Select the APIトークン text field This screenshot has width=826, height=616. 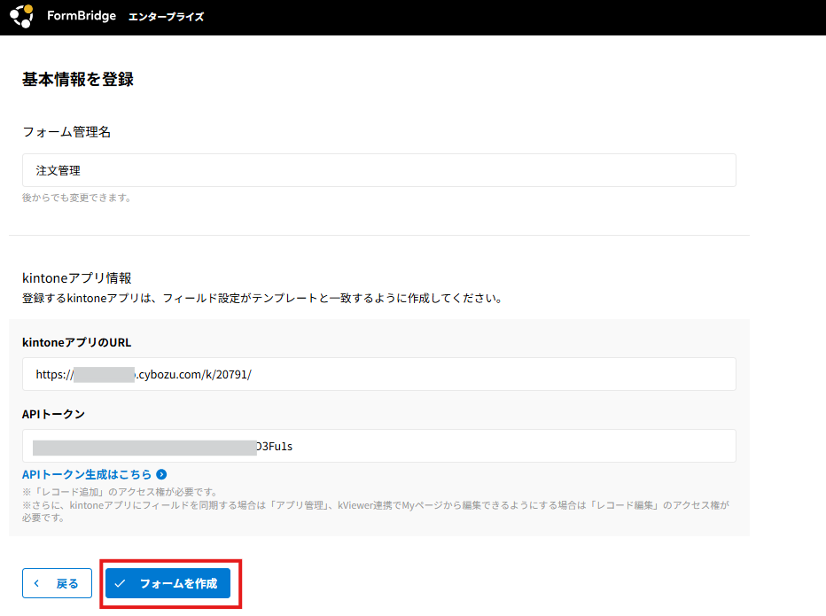point(378,446)
